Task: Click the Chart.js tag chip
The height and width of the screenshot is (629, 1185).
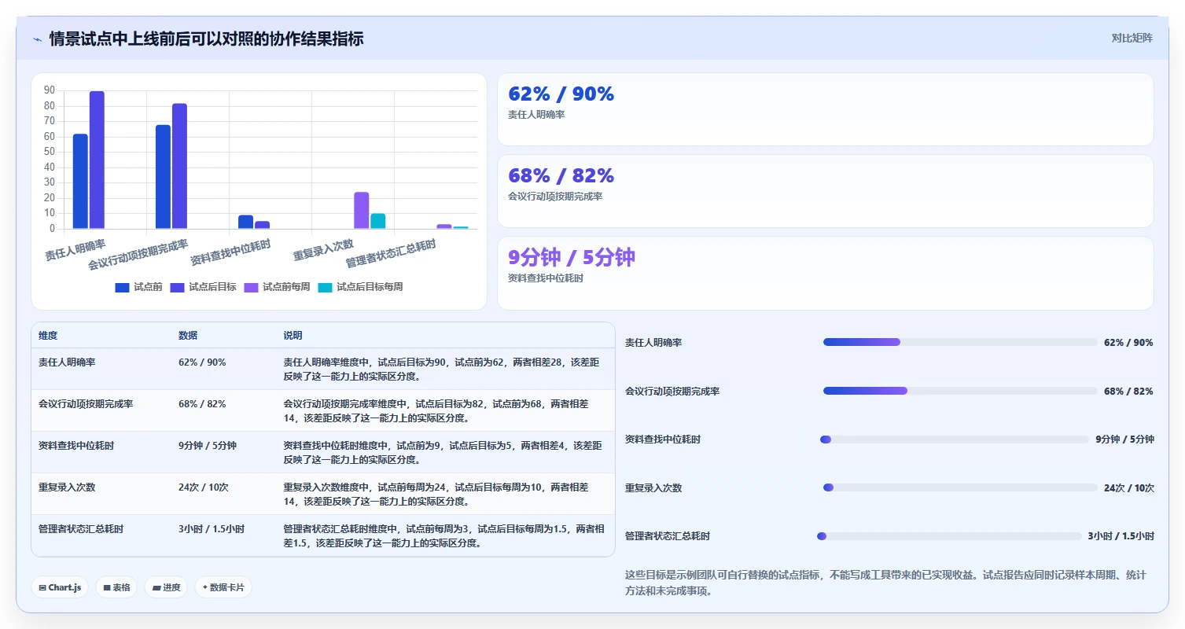Action: [x=60, y=587]
